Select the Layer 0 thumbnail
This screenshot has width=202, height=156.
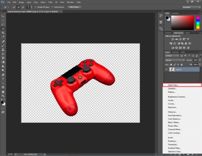tap(172, 69)
